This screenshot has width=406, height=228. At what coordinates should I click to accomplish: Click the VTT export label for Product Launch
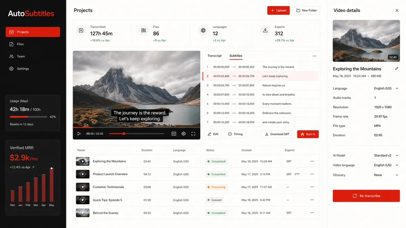297,174
